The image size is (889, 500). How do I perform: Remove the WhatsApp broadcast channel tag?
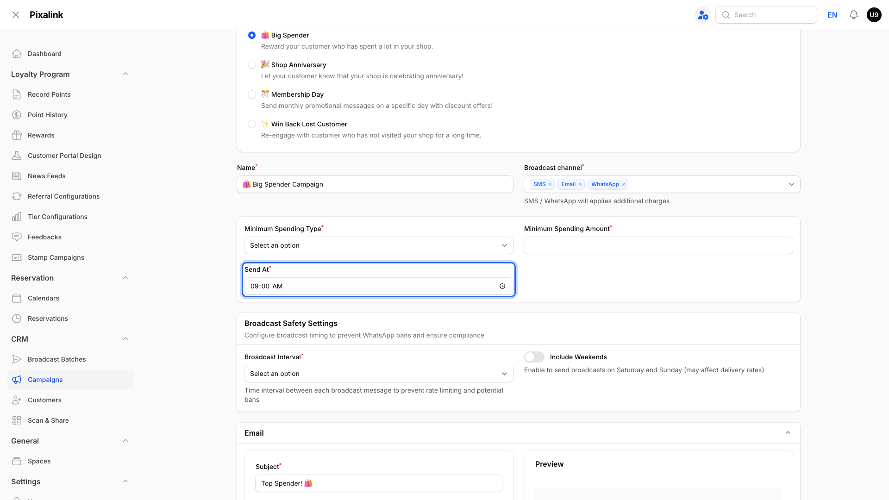tap(624, 184)
